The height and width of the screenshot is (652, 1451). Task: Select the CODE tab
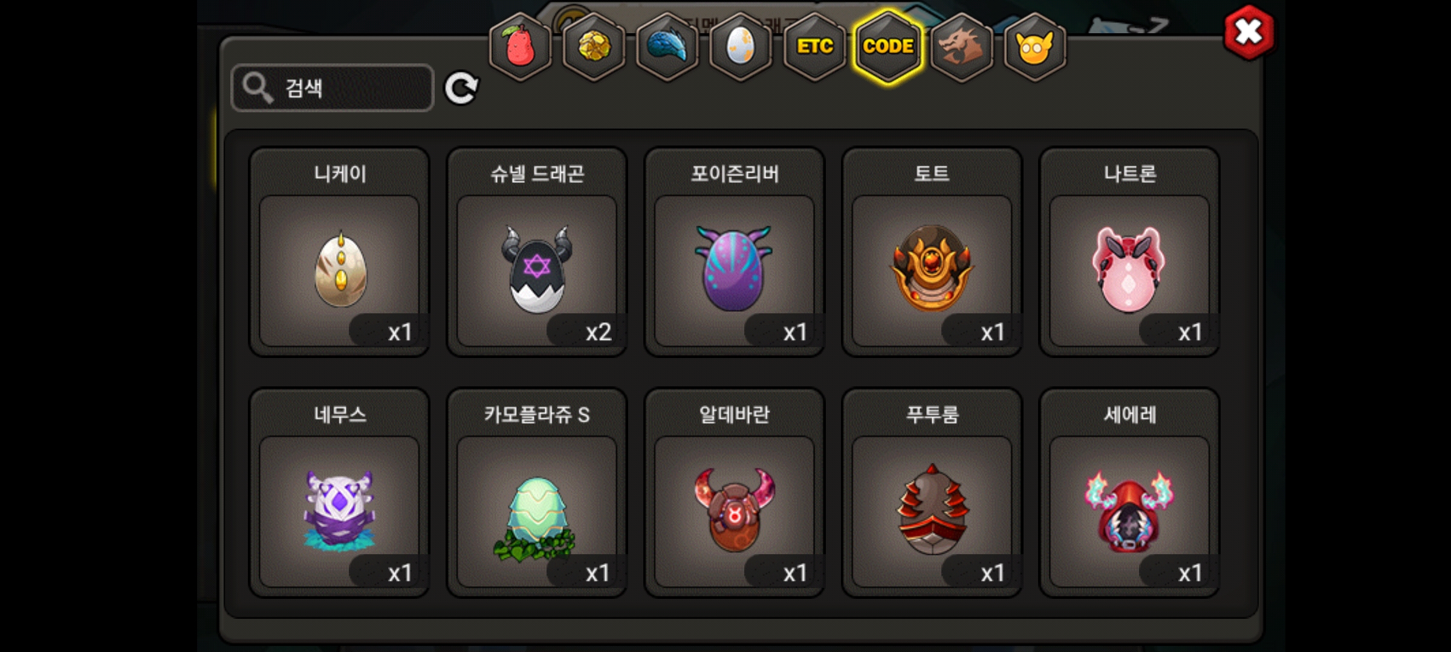[x=888, y=46]
